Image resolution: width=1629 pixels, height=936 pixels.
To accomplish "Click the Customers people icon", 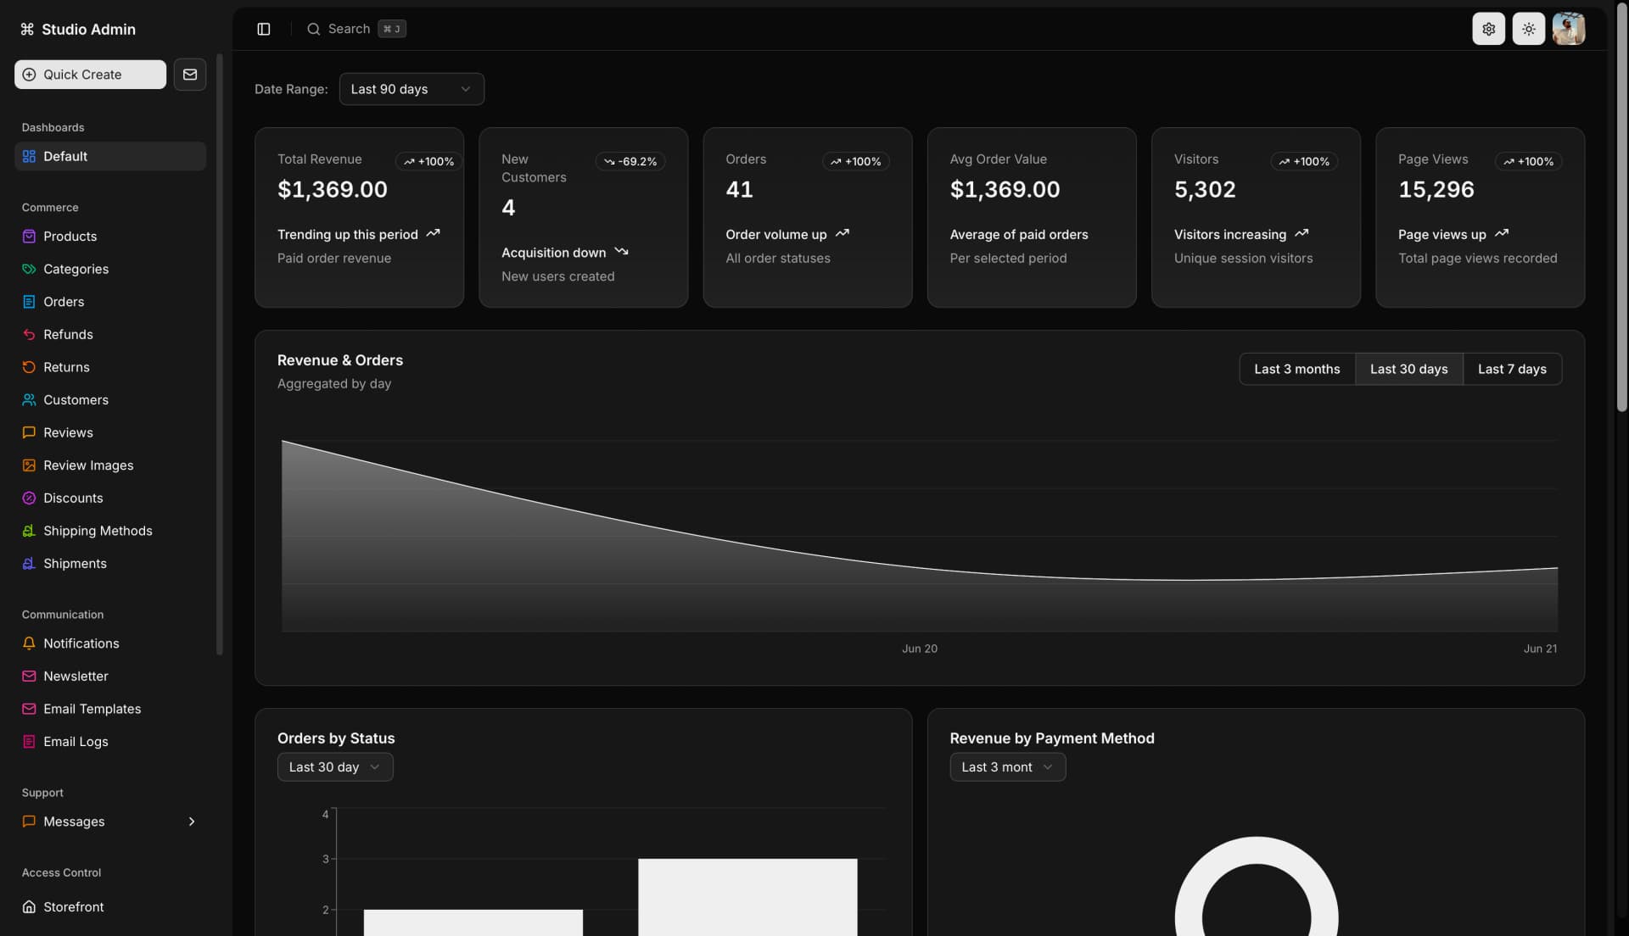I will point(29,400).
